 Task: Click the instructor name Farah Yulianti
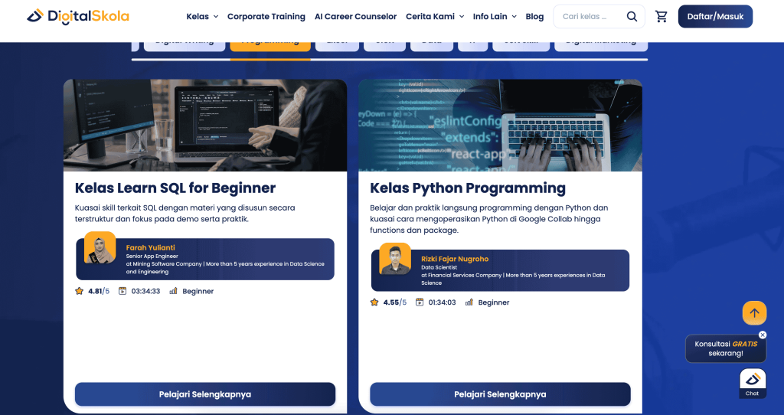pyautogui.click(x=151, y=247)
